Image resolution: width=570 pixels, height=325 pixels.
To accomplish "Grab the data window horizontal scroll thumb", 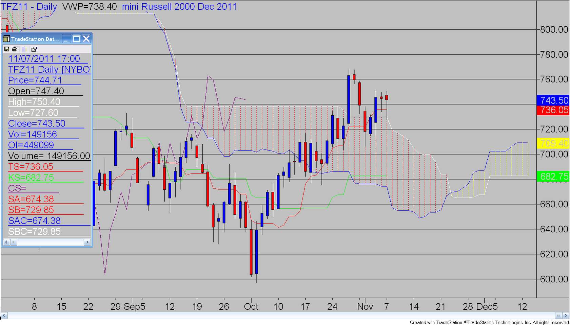I will (14, 242).
